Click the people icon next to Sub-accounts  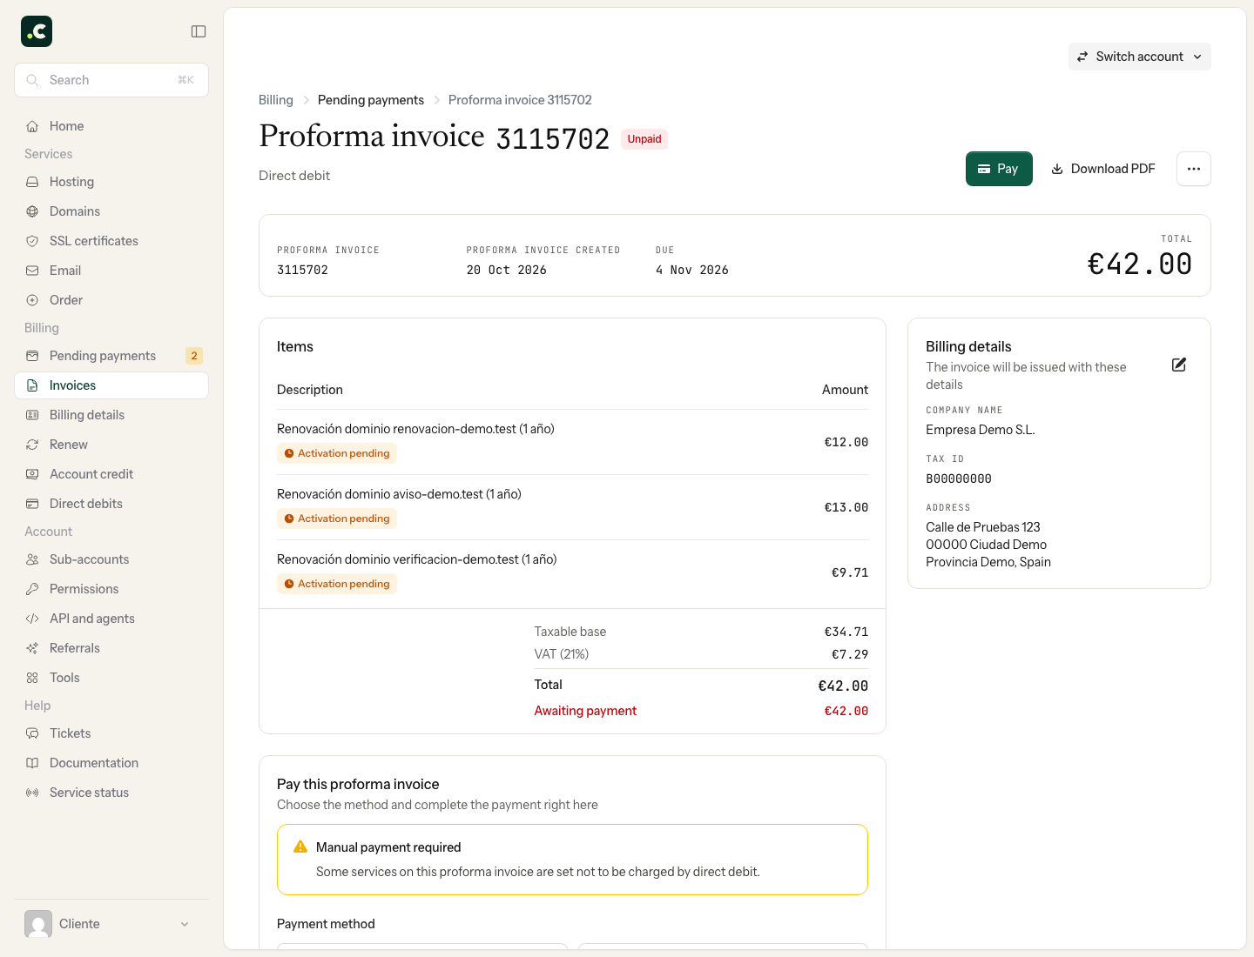coord(32,559)
